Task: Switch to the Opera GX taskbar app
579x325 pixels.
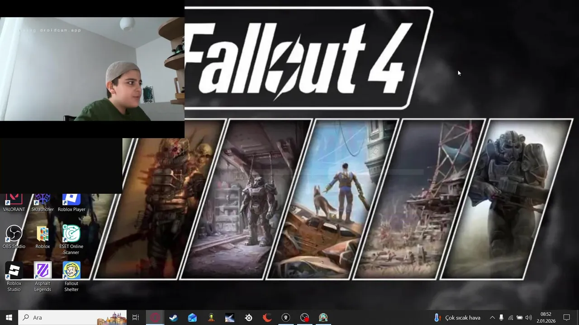Action: tap(155, 317)
